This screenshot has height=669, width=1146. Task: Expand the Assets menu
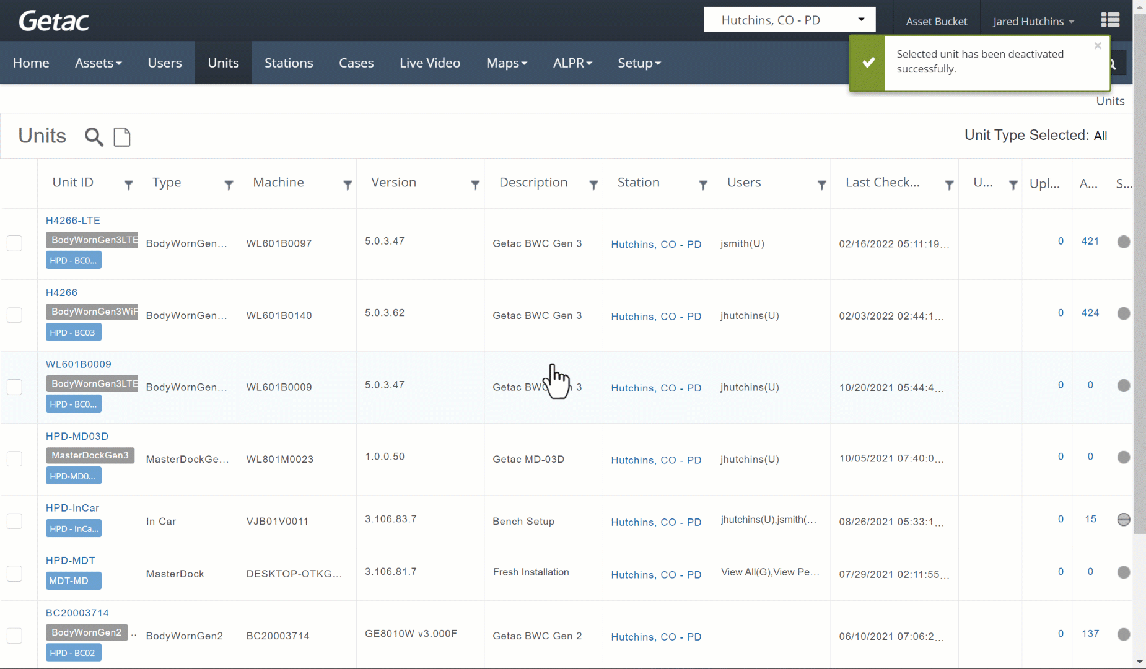(x=98, y=63)
